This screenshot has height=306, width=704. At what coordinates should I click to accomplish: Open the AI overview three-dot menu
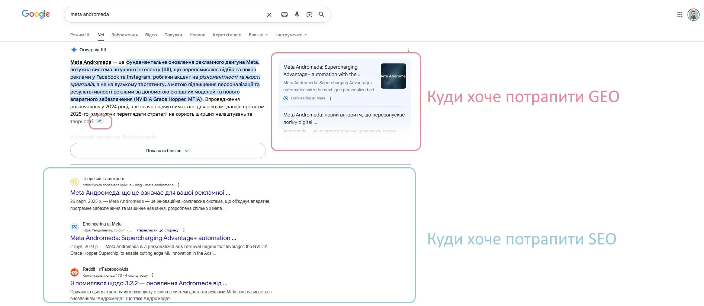point(408,50)
